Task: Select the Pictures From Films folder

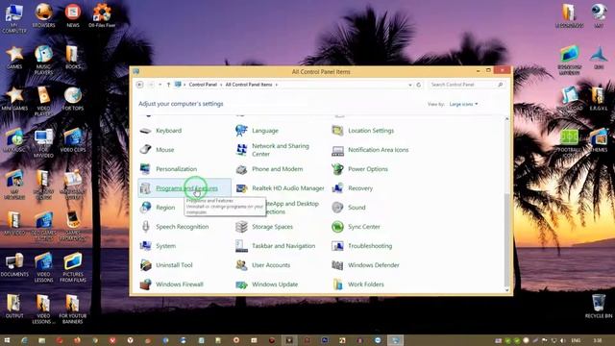Action: point(73,268)
